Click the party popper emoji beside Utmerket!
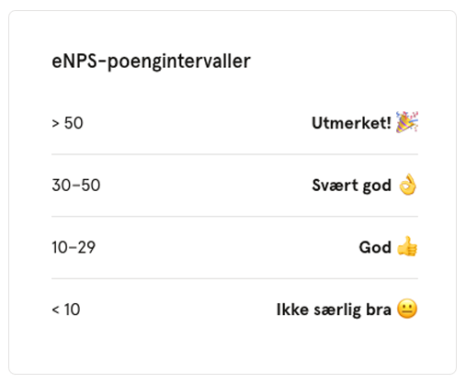Image resolution: width=466 pixels, height=383 pixels. pos(407,122)
